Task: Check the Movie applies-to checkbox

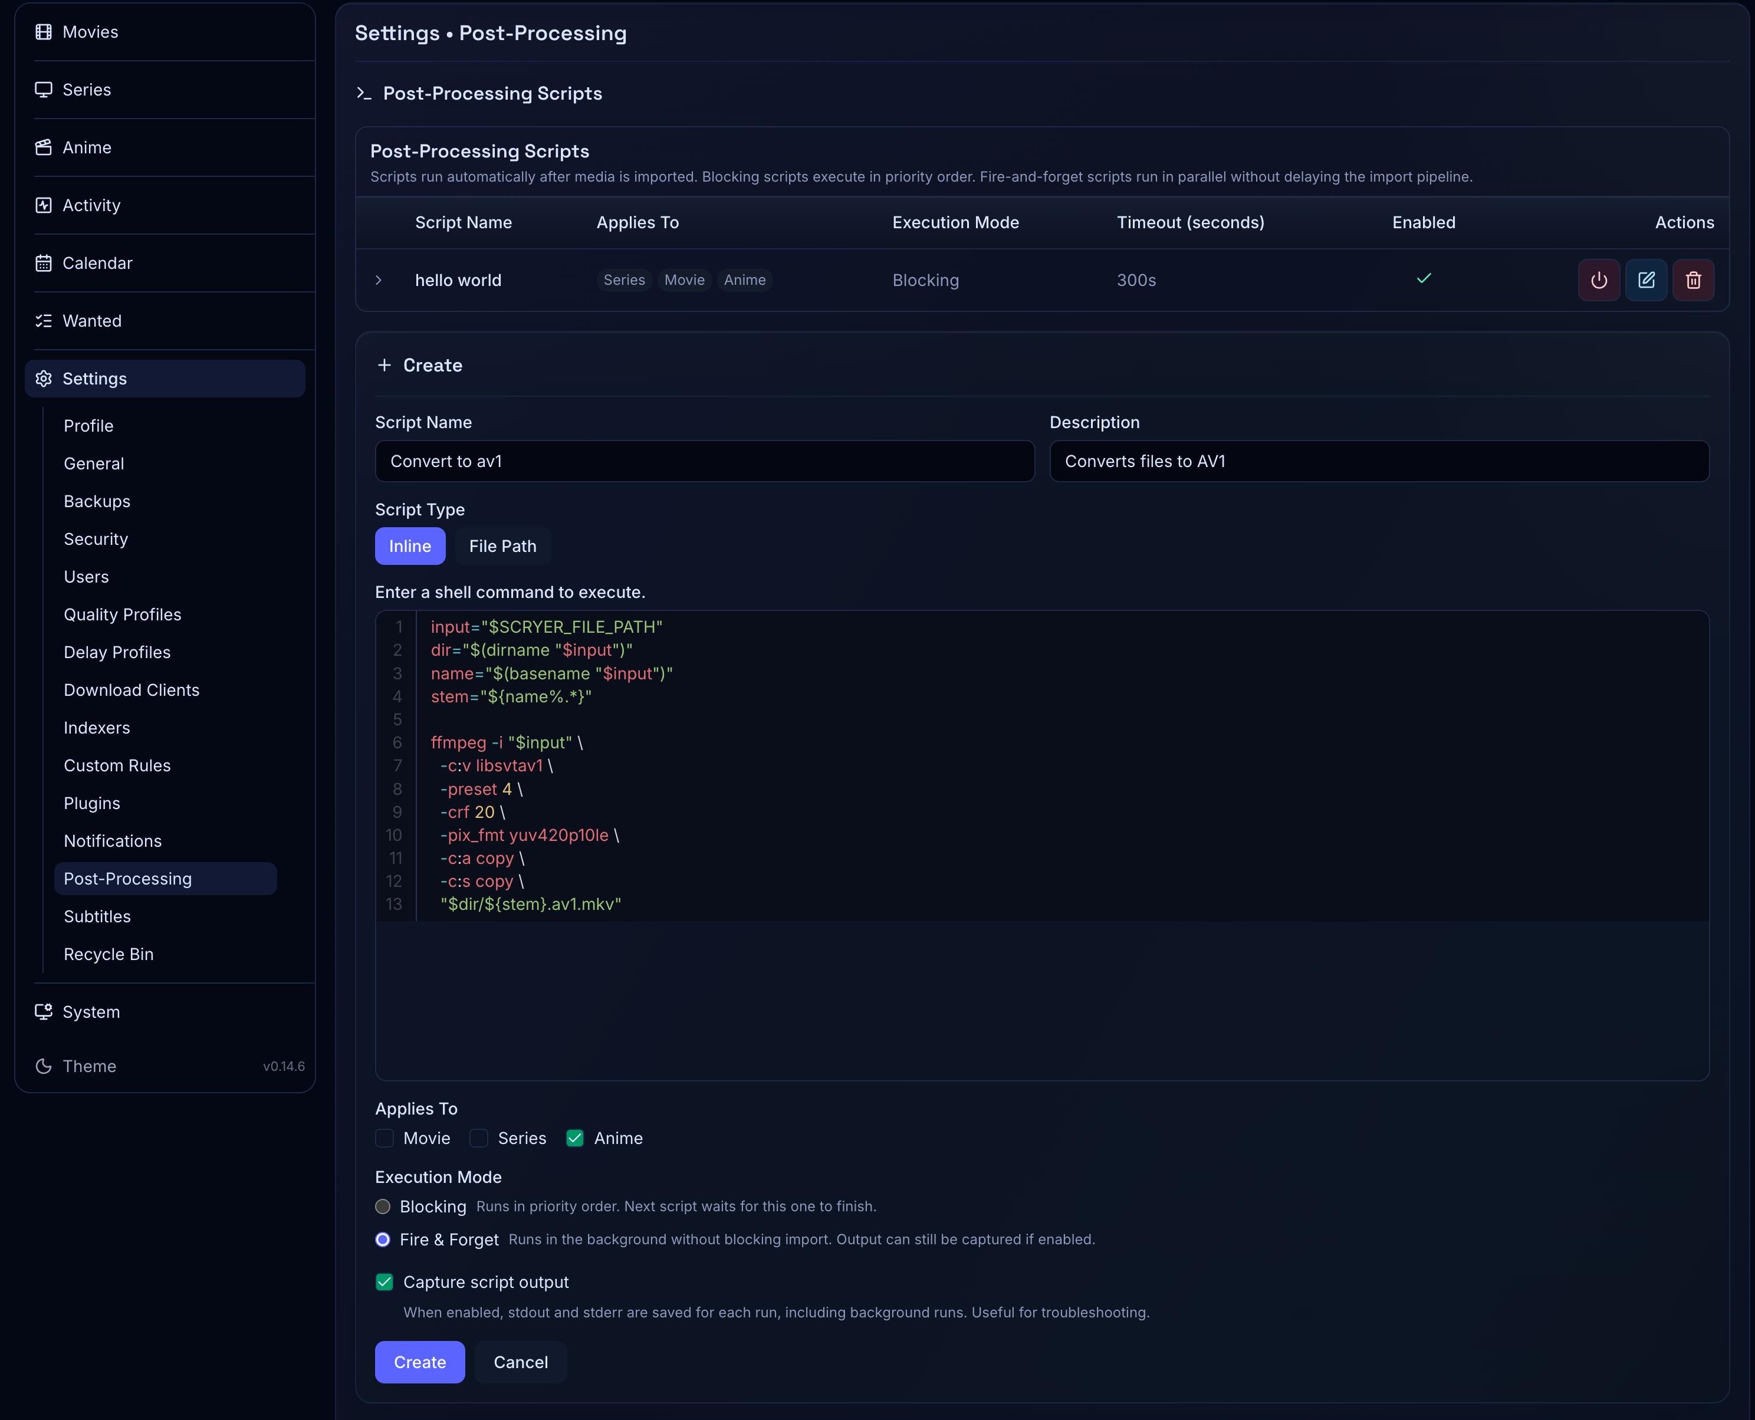Action: pos(384,1138)
